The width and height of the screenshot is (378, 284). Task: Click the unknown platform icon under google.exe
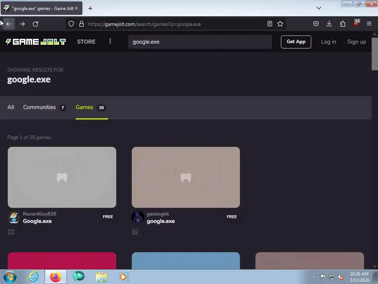coord(135,232)
